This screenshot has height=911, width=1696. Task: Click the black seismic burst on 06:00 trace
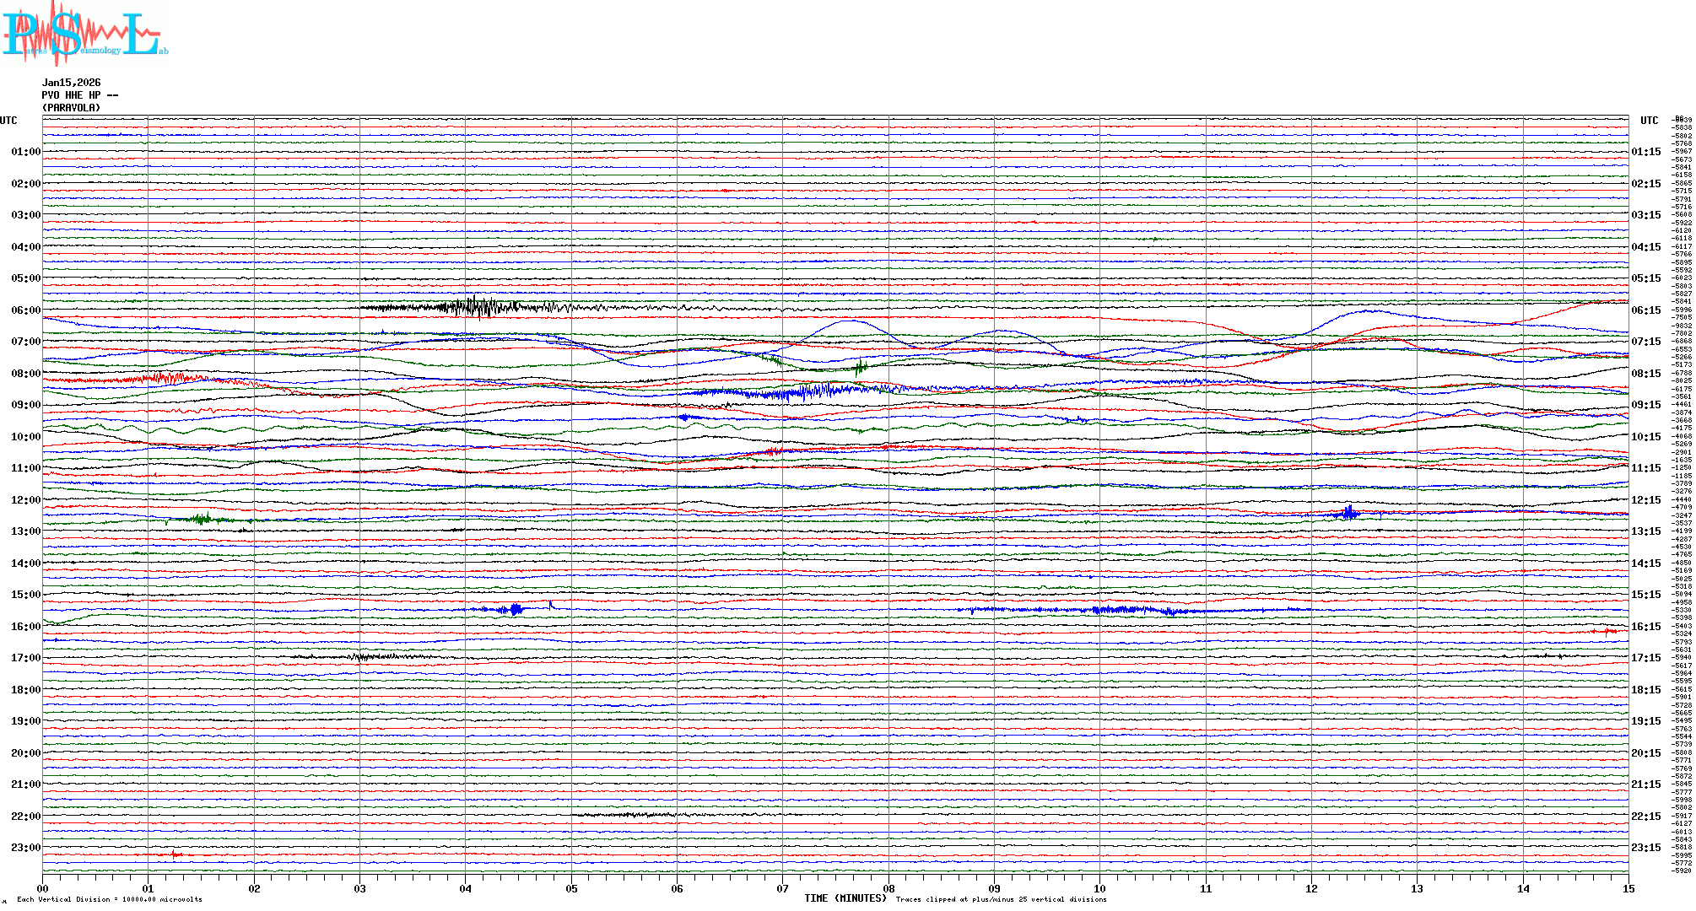tap(473, 306)
